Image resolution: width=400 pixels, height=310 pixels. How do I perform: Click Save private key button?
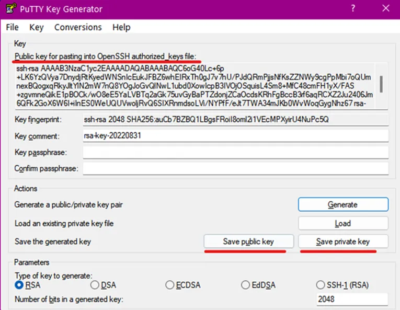point(343,242)
